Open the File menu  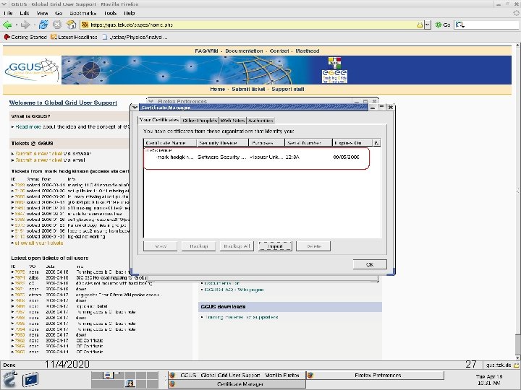pyautogui.click(x=8, y=13)
